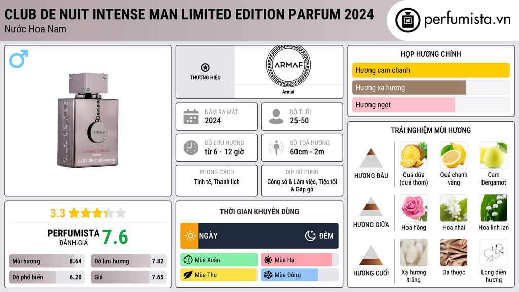Viewport: 519px width, 292px height.
Task: Click the moon icon for nighttime
Action: pyautogui.click(x=310, y=236)
